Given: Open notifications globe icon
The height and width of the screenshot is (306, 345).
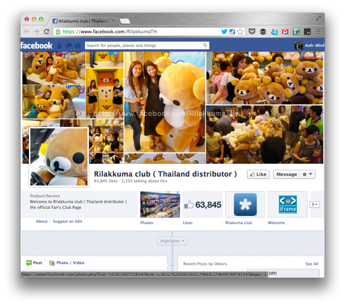Looking at the screenshot, I should point(78,46).
